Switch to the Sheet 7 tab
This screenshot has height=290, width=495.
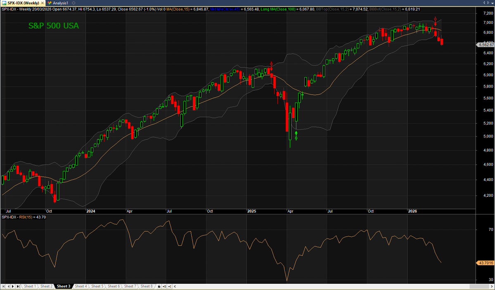[130, 286]
